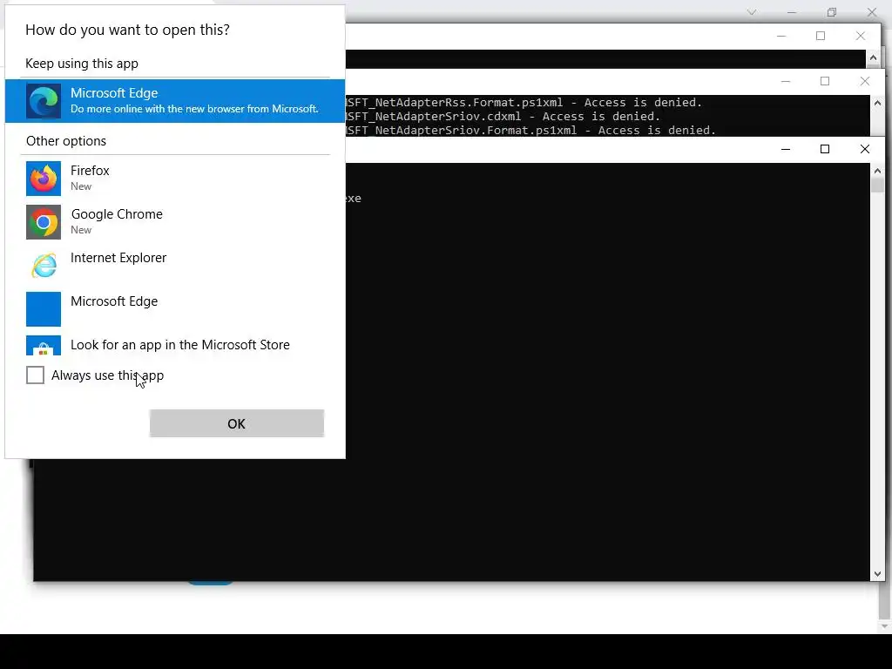Click the 'Do more online with the new browser' description
Screen dimensions: 892x669
[194, 109]
